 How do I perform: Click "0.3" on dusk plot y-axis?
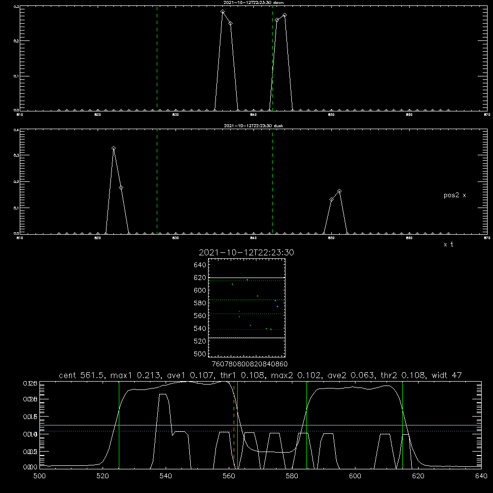[17, 155]
